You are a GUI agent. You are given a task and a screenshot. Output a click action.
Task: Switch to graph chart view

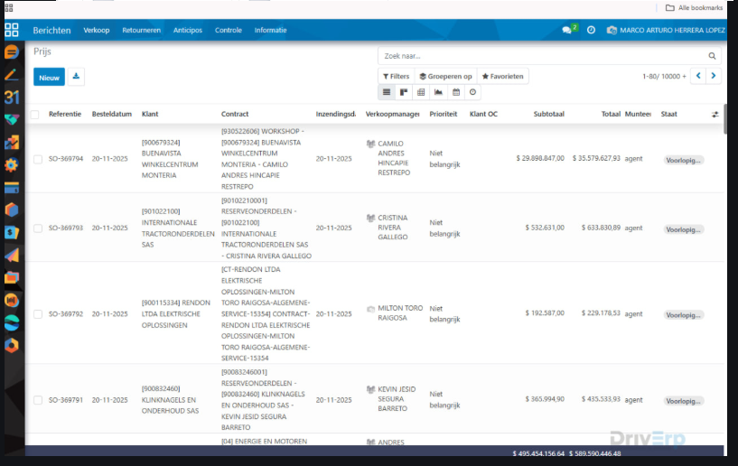(438, 92)
